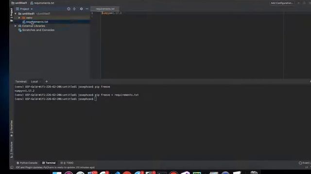Select the Local terminal tab
Viewport: 311px width, 174px height.
coord(35,82)
